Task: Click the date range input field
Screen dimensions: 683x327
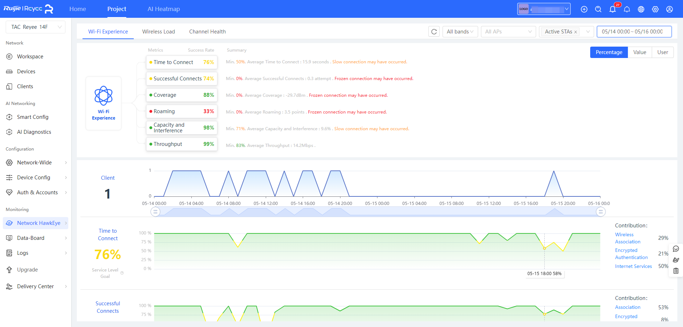Action: (634, 32)
